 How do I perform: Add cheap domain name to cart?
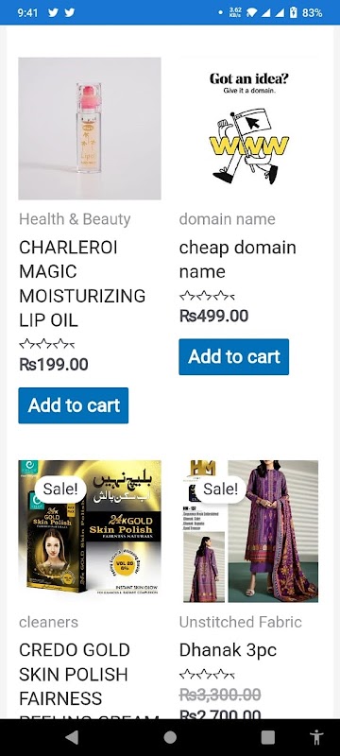(x=233, y=357)
